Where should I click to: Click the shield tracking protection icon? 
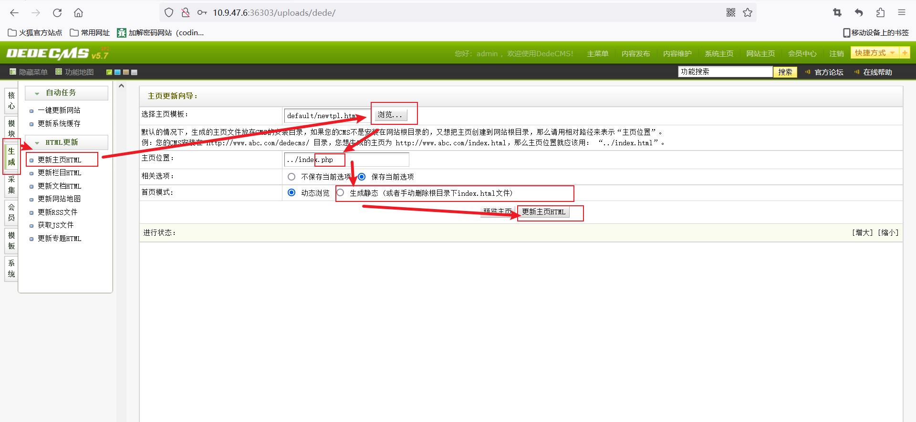pos(169,13)
